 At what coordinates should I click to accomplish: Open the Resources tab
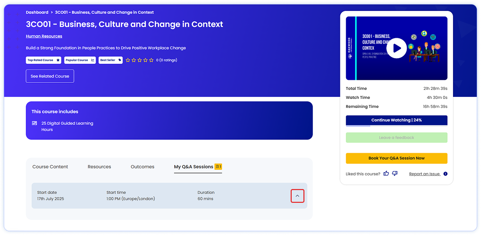coord(99,167)
